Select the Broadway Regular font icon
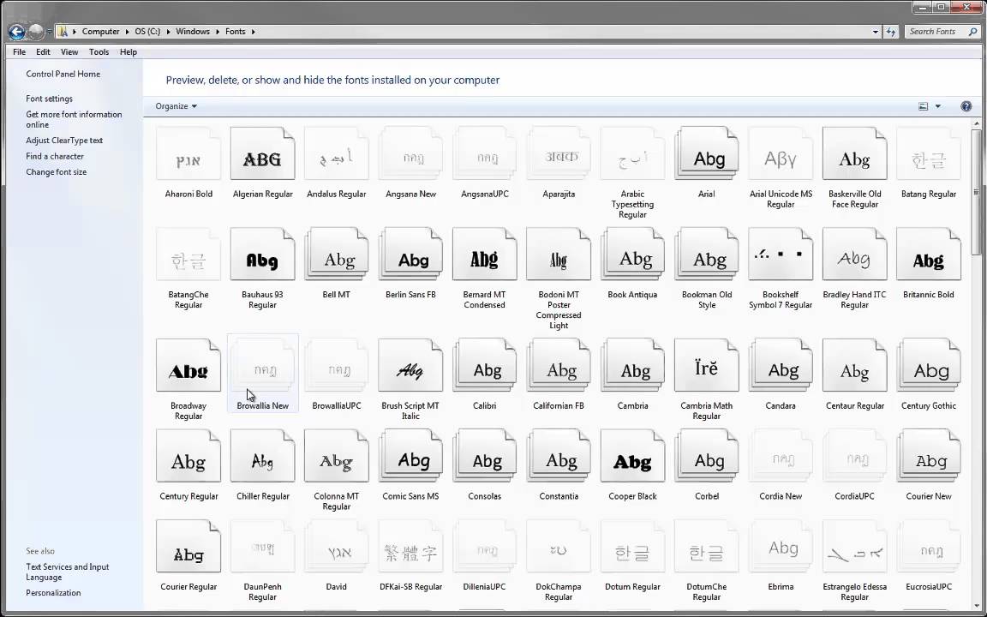987x617 pixels. tap(188, 365)
